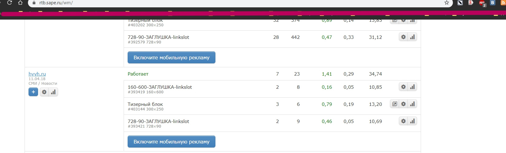506x153 pixels.
Task: Open Adblock Plus extension
Action: 482,3
